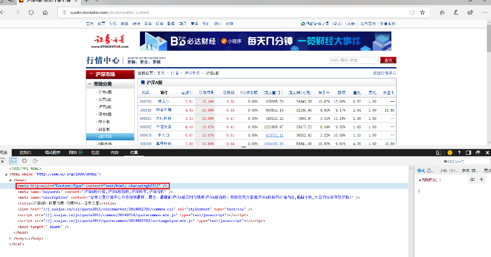Click the DevTools find (Ctrl+F) box

tap(466, 162)
